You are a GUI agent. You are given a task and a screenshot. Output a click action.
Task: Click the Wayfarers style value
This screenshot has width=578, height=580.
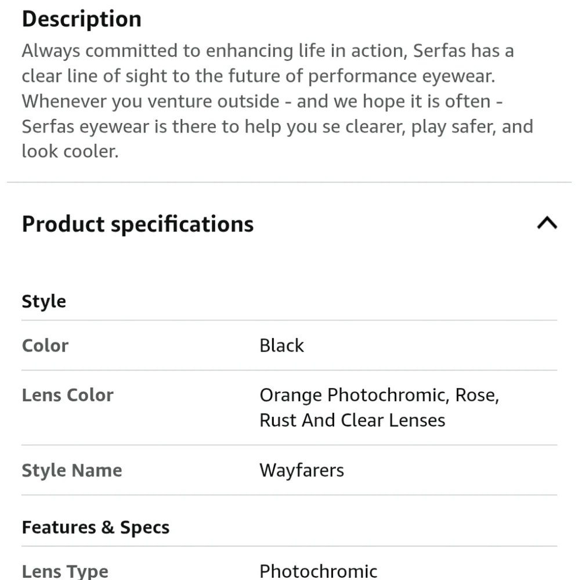click(302, 470)
